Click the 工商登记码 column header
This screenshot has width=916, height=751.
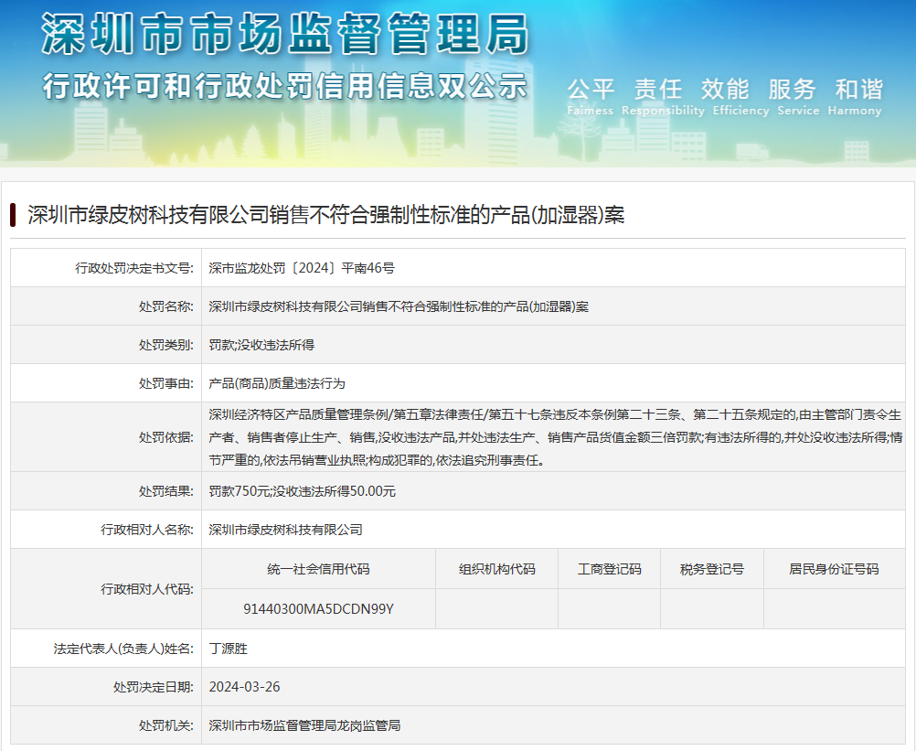[610, 569]
